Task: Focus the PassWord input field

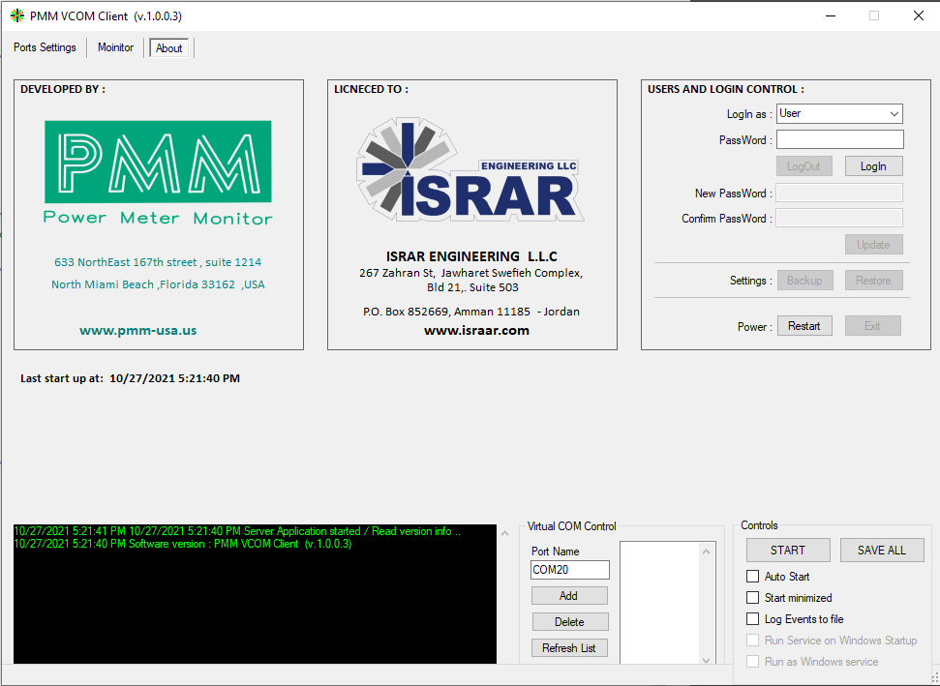Action: click(x=840, y=139)
